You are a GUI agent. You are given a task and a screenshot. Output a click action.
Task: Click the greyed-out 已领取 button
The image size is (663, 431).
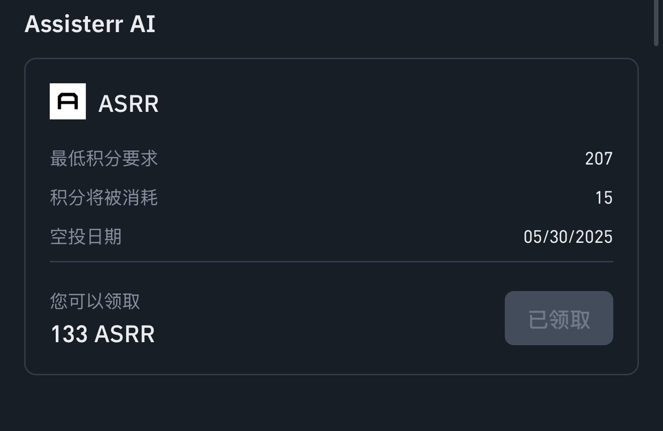(x=559, y=318)
